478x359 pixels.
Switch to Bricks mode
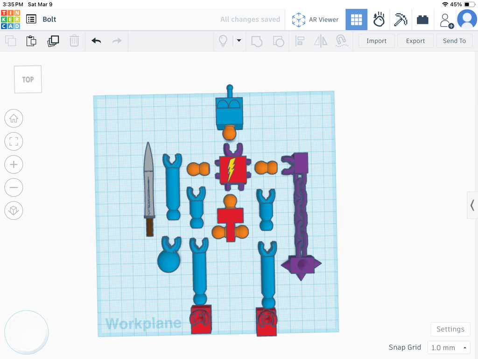click(422, 20)
